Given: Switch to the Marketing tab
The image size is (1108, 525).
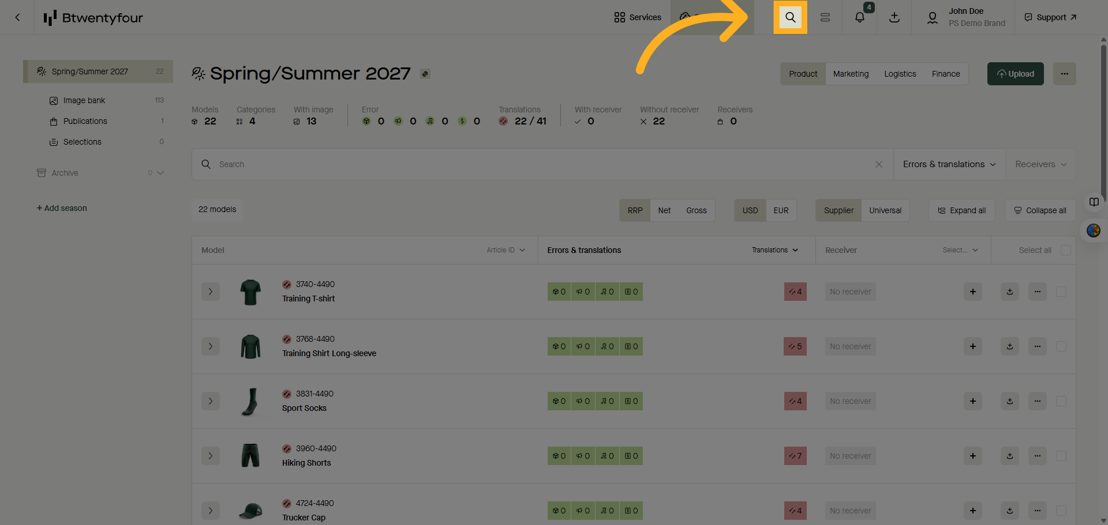Looking at the screenshot, I should click(851, 74).
